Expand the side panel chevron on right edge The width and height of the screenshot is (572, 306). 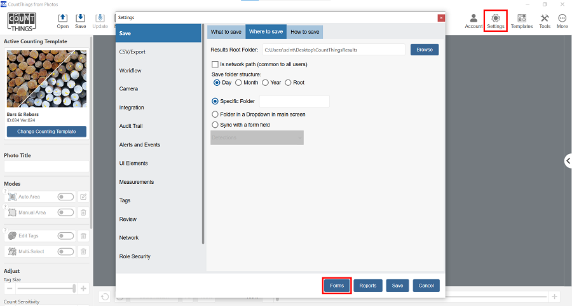[568, 161]
